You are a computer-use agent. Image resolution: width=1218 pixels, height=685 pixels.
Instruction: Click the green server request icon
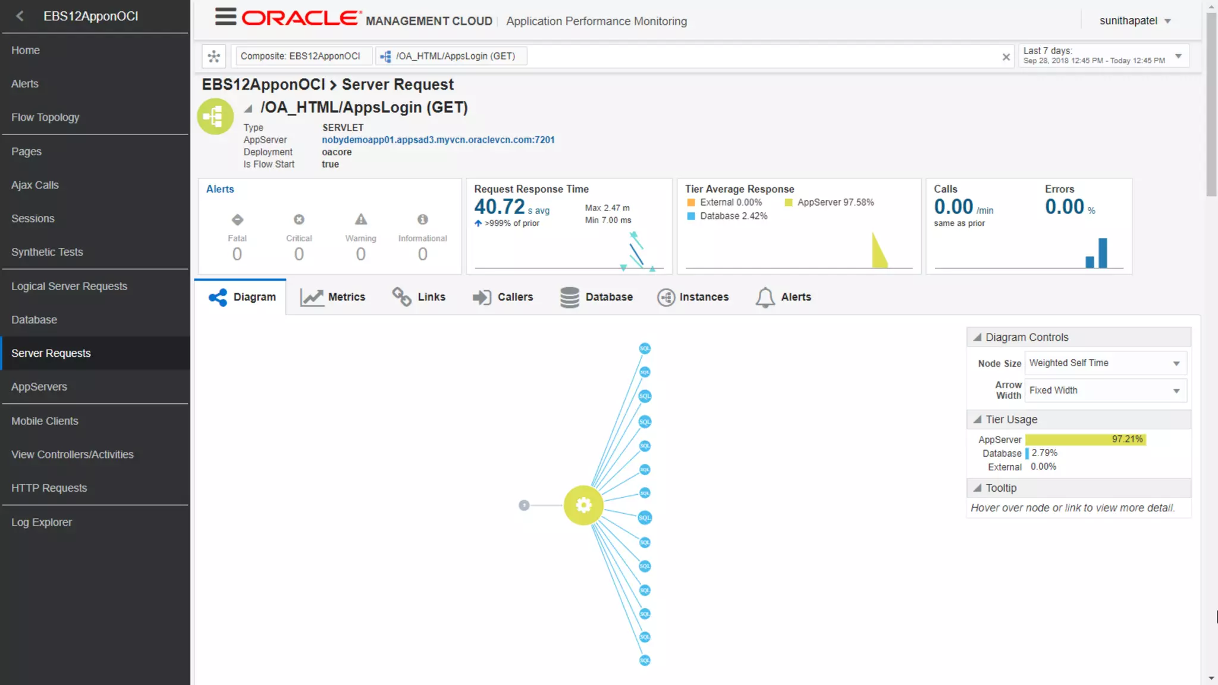coord(215,117)
